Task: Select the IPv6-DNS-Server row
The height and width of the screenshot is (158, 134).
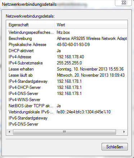Action: pos(67,124)
